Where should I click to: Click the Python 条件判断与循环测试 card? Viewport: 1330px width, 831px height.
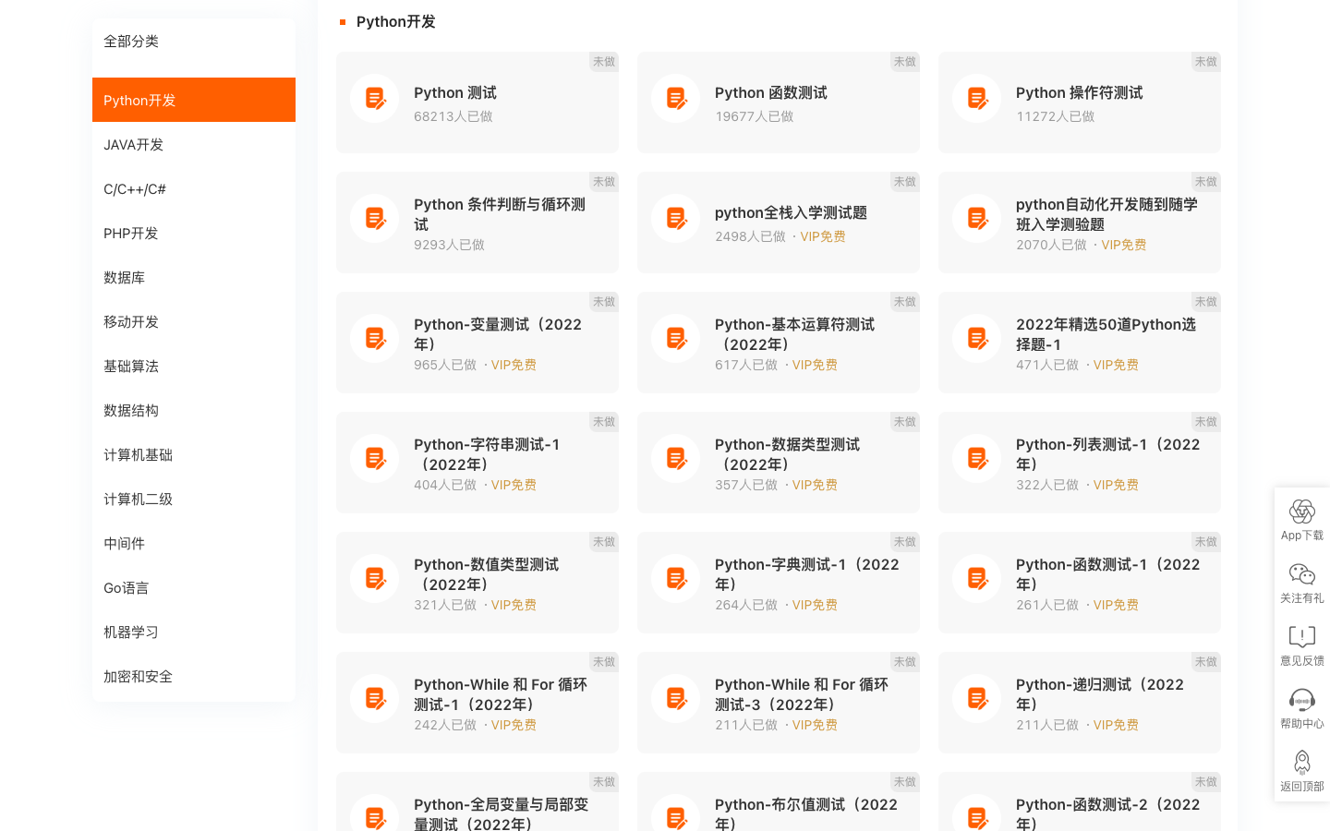[499, 214]
